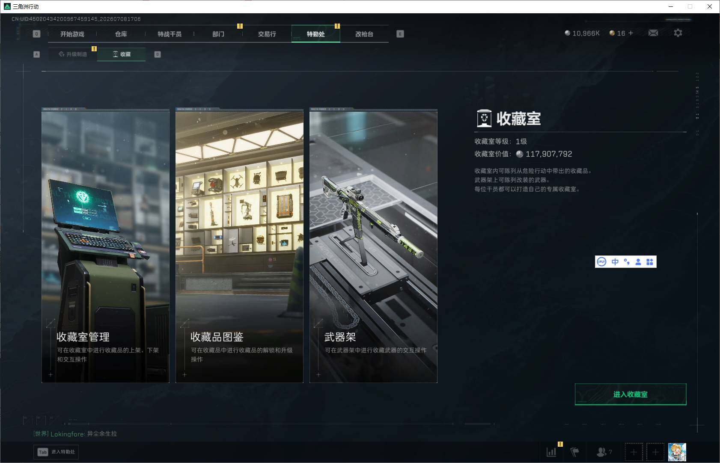Click the Q key previous-tab icon
The width and height of the screenshot is (720, 463).
[36, 34]
